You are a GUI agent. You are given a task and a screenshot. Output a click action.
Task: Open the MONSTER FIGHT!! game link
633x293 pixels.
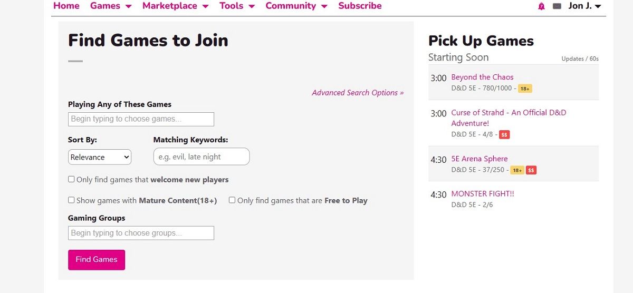pos(483,193)
